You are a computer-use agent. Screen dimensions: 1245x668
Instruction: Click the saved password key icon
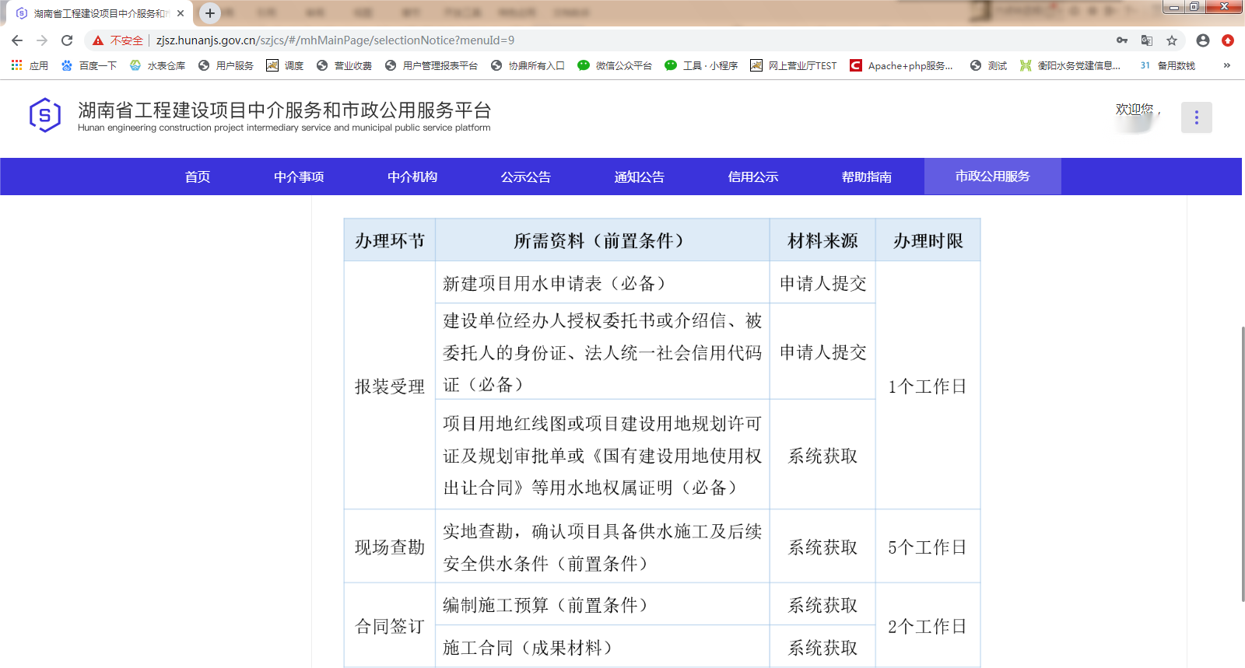click(x=1122, y=40)
